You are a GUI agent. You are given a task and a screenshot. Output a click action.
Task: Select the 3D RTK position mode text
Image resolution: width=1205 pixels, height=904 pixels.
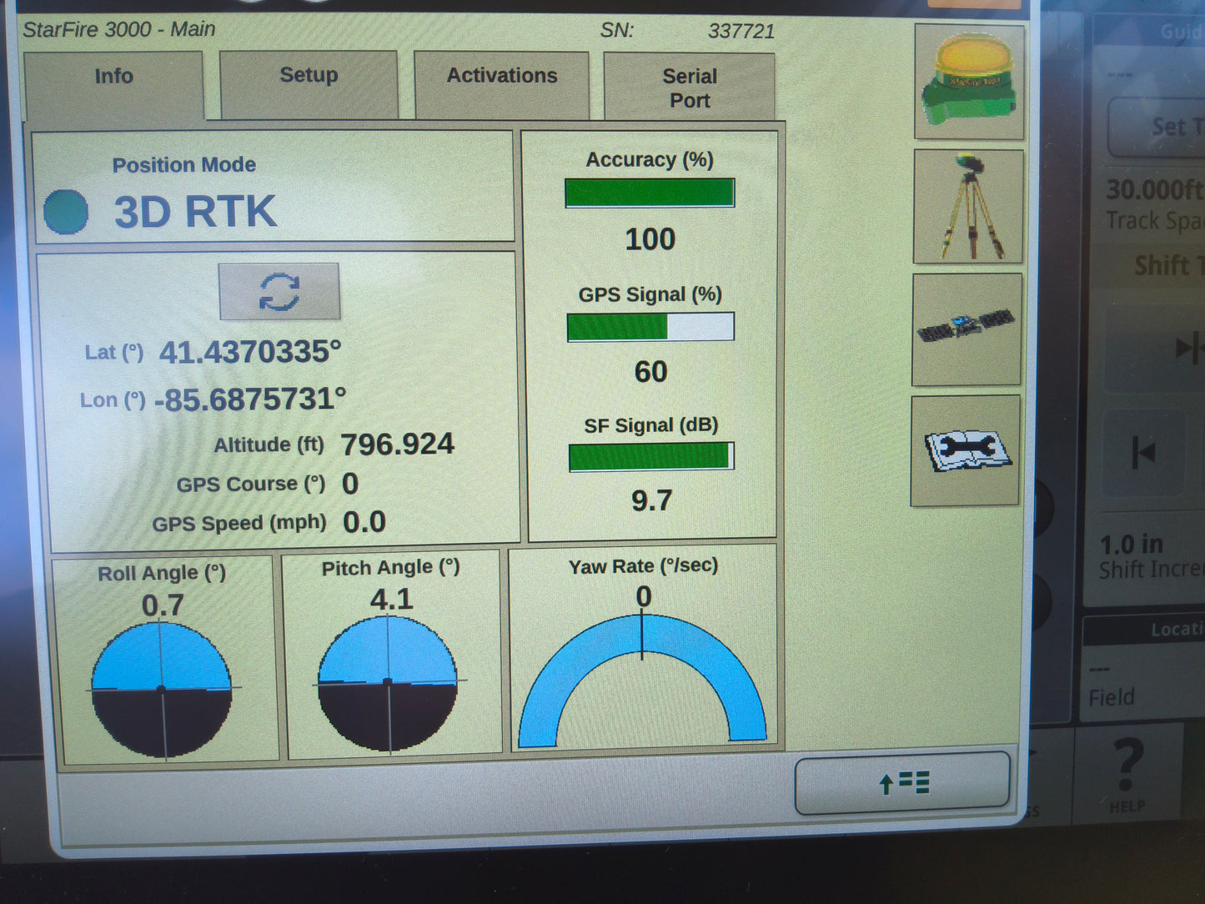(x=195, y=212)
